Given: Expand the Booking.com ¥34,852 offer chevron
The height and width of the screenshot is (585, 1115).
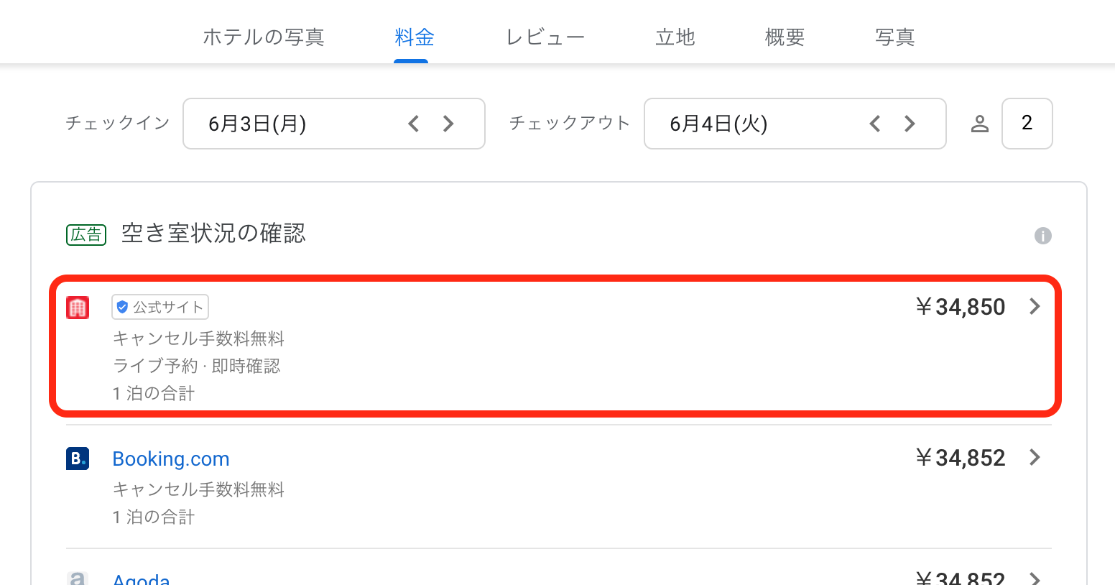Looking at the screenshot, I should 1035,458.
